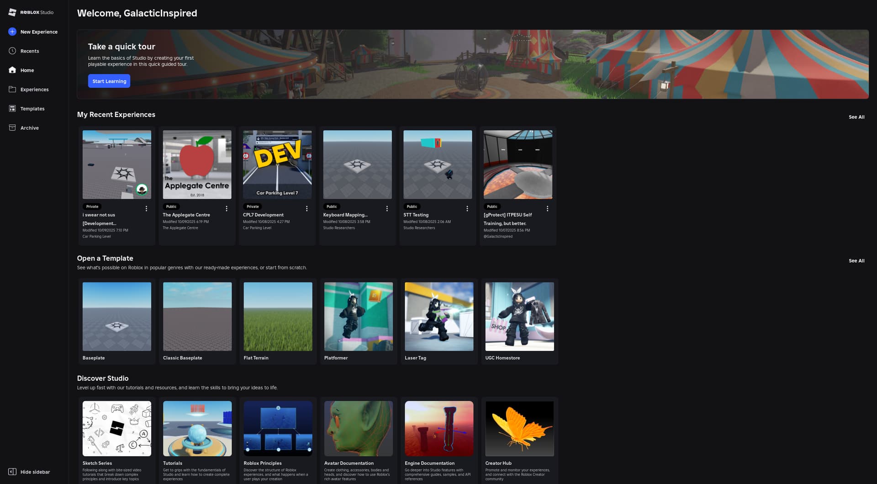The width and height of the screenshot is (877, 484).
Task: Open the Experiences folder section
Action: (34, 89)
